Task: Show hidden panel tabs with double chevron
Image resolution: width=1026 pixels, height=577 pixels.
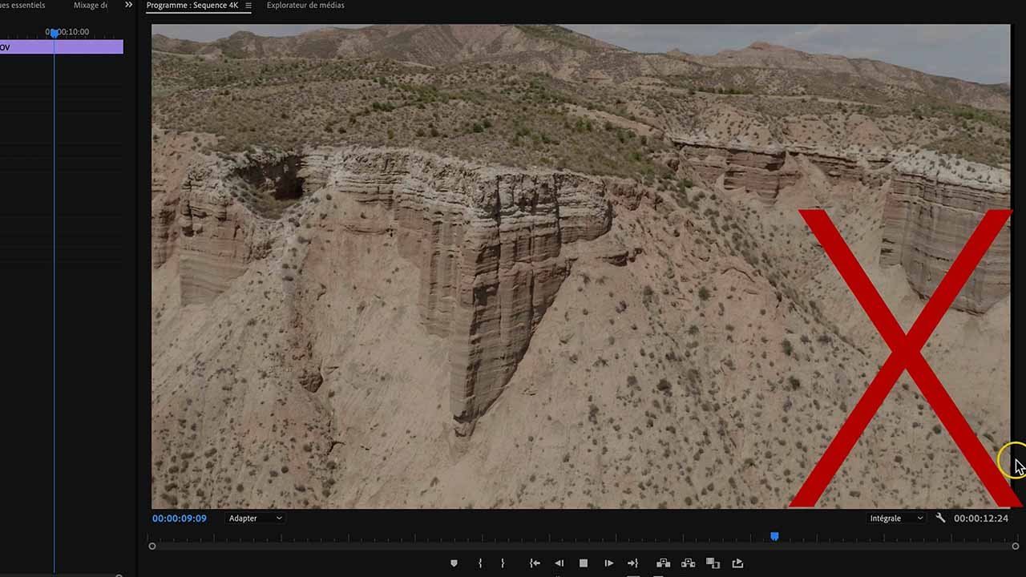Action: pyautogui.click(x=128, y=5)
